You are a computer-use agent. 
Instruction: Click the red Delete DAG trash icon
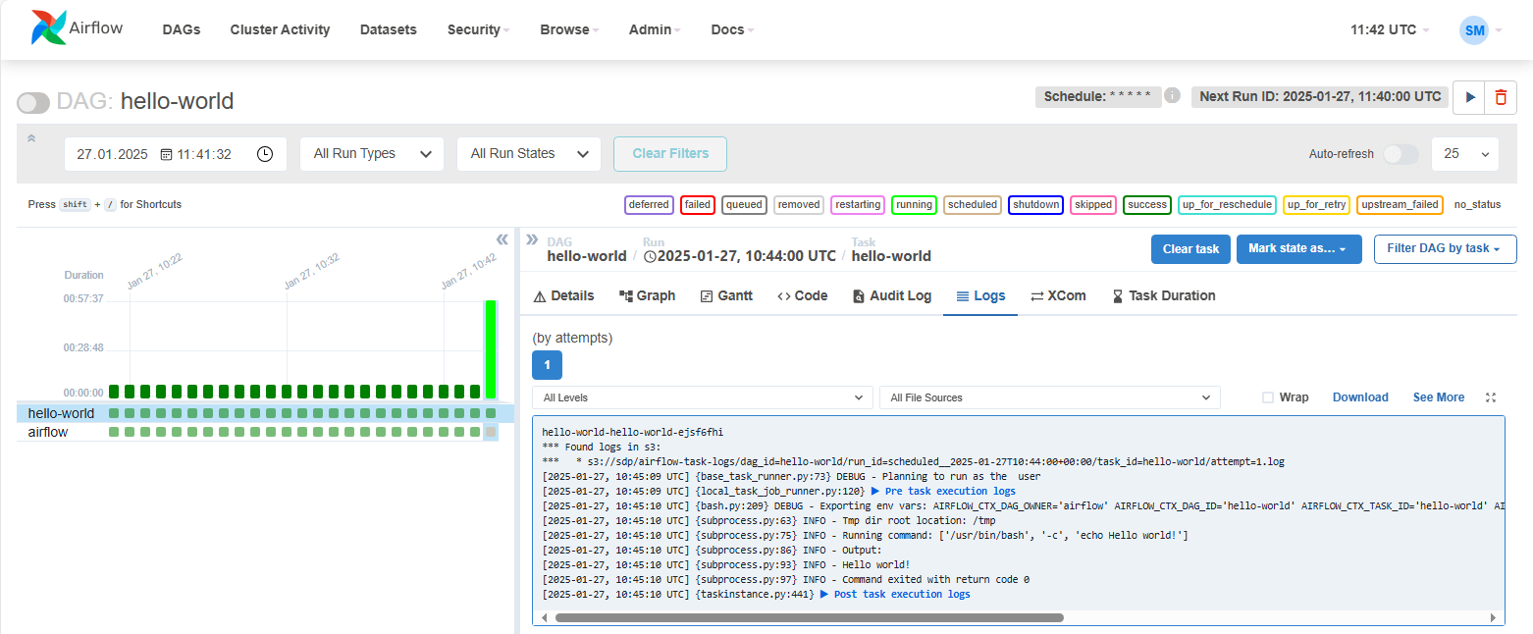click(x=1501, y=97)
